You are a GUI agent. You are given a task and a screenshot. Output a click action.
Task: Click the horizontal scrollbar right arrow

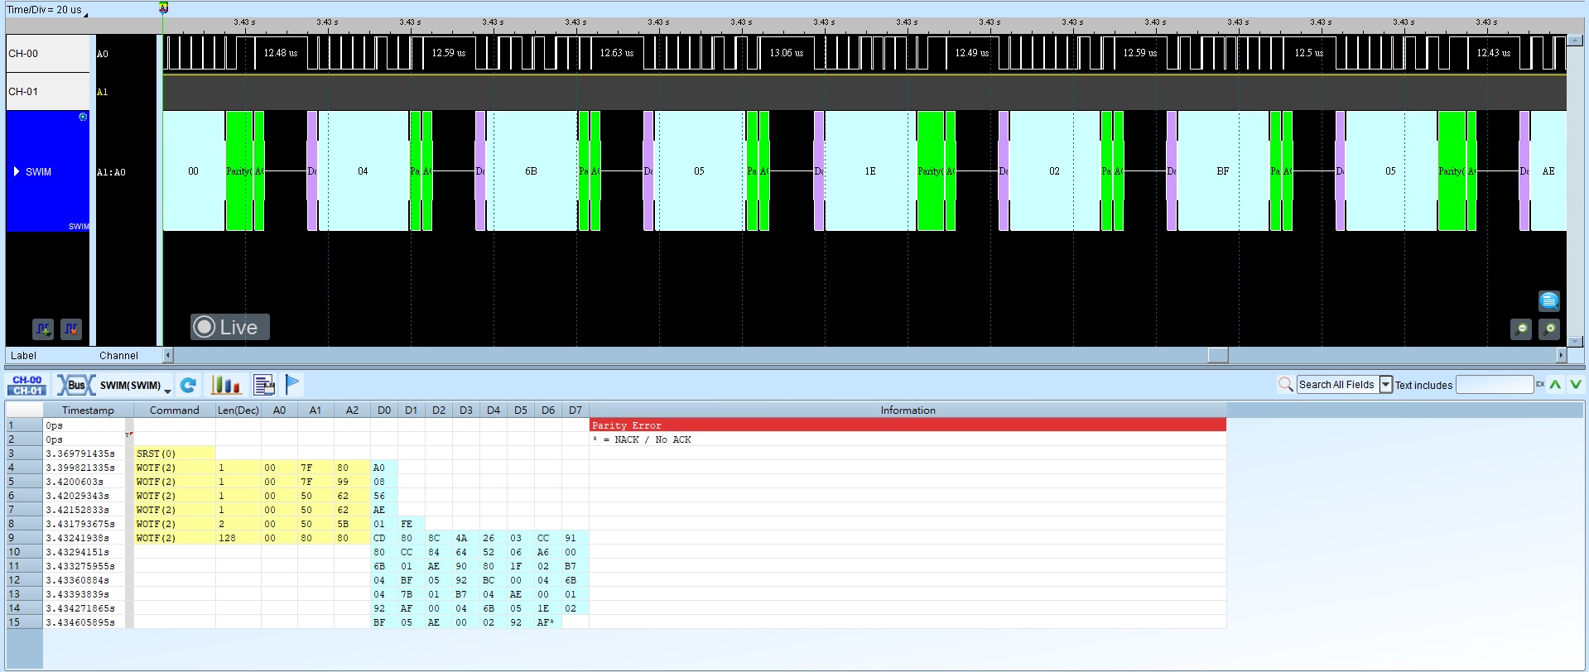(x=1562, y=355)
